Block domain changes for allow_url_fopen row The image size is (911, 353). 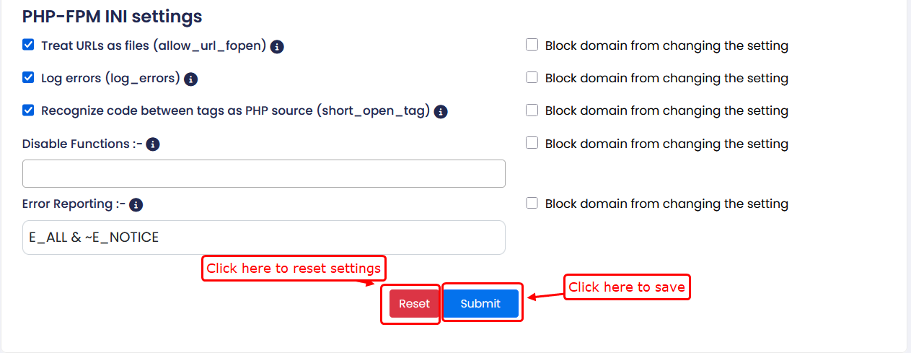[532, 45]
